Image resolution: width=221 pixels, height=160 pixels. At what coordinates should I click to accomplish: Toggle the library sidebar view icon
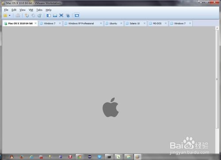(x=49, y=15)
